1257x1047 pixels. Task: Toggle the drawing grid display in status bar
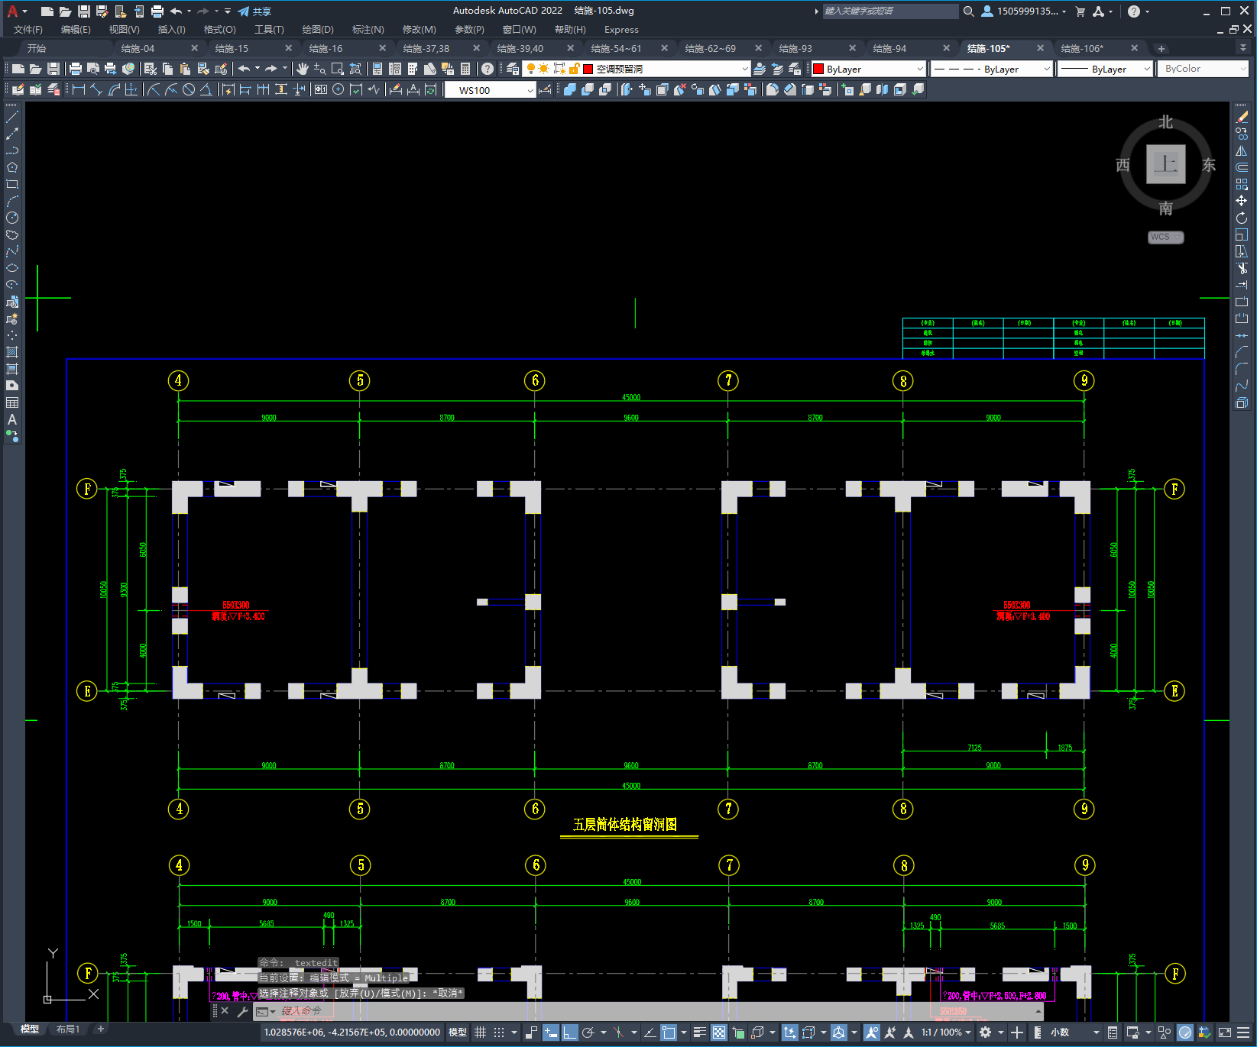480,1032
